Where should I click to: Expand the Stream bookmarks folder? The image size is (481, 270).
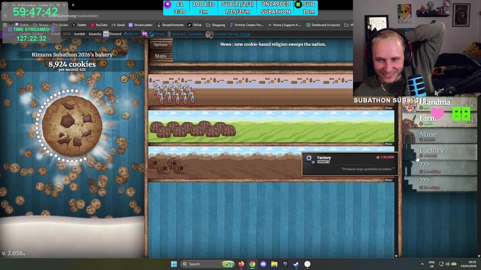[41, 25]
